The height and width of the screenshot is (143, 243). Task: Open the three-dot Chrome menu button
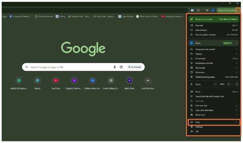pos(238,11)
